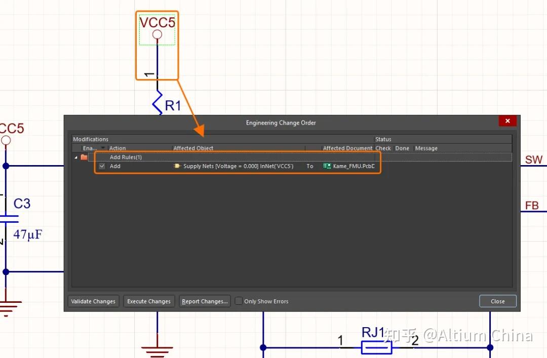The height and width of the screenshot is (358, 547).
Task: Open Report Changes dialog
Action: pyautogui.click(x=205, y=301)
